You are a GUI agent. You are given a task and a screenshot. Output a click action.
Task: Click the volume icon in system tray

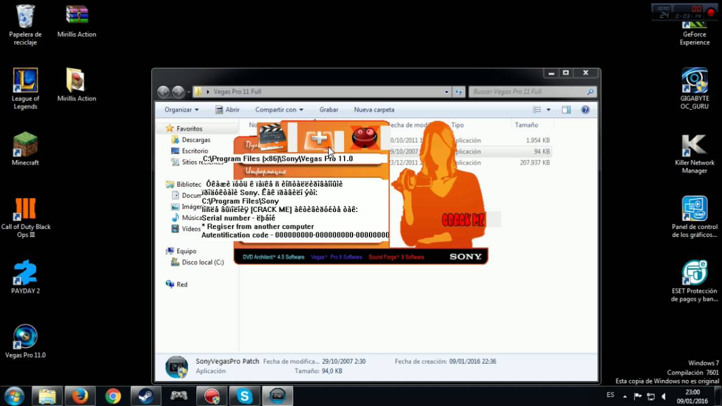(x=663, y=396)
